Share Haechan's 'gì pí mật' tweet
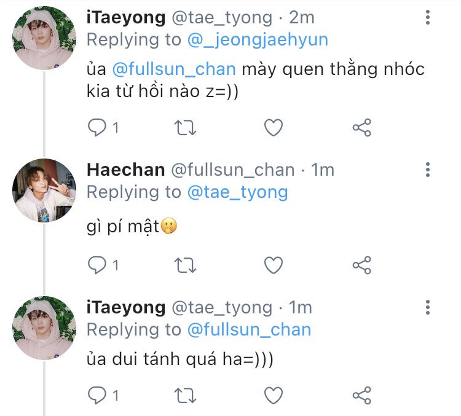This screenshot has width=461, height=416. [x=361, y=265]
